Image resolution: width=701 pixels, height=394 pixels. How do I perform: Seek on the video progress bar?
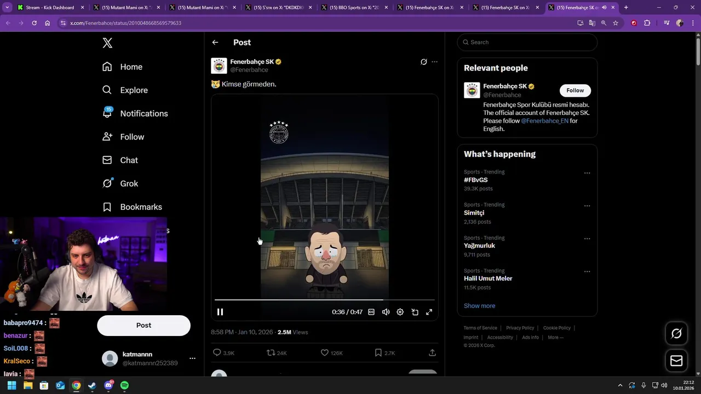click(325, 300)
